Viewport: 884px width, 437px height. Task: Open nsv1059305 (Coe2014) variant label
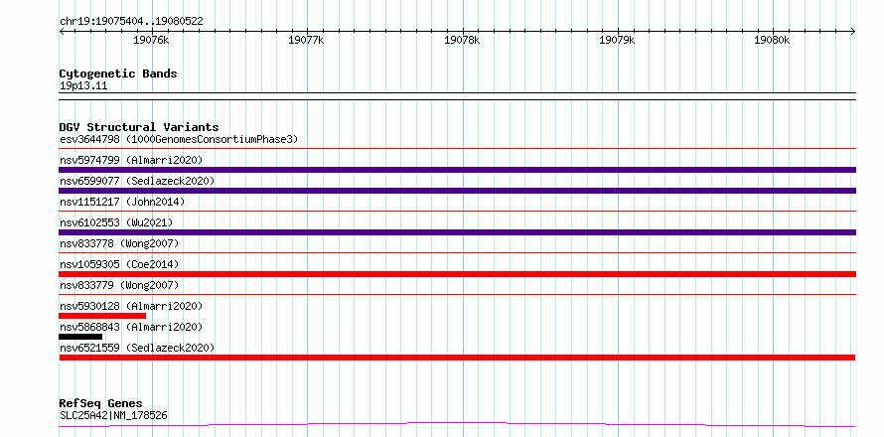119,264
